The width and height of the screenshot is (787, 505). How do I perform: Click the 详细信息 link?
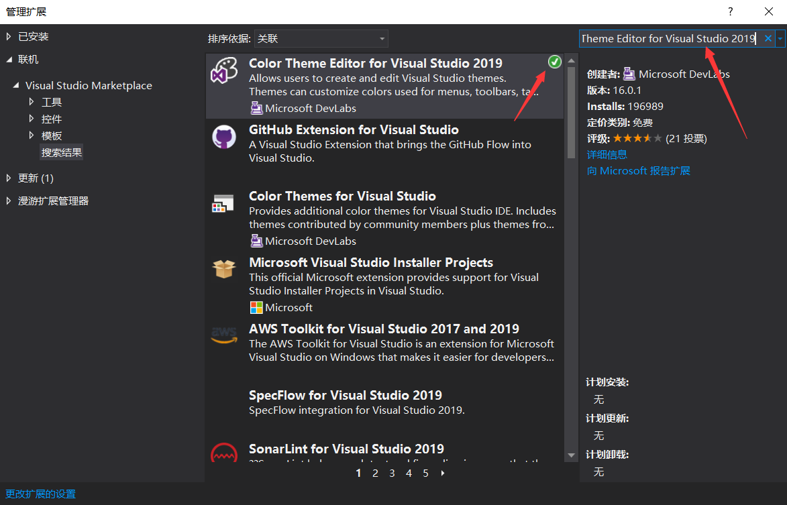coord(607,154)
